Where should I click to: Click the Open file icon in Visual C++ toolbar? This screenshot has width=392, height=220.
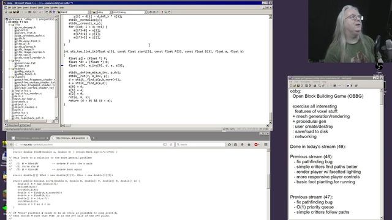tap(10, 12)
